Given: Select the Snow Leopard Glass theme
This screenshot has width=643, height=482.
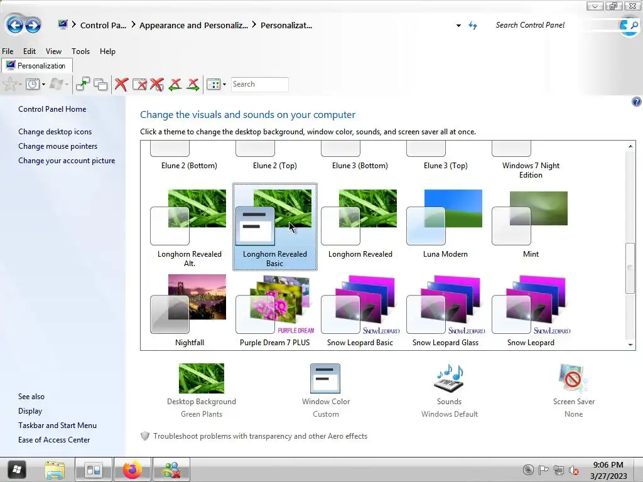Looking at the screenshot, I should tap(445, 311).
